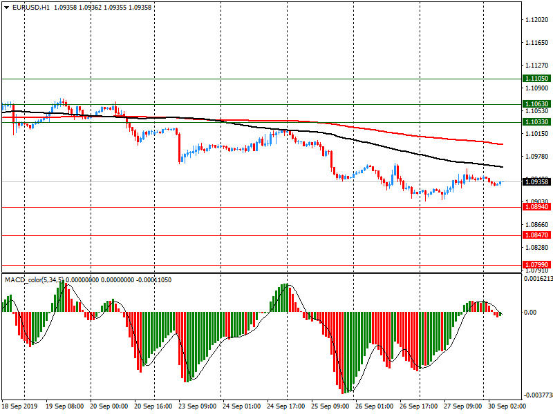Select the black moving average line
Viewport: 553px width, 414px height.
point(353,139)
